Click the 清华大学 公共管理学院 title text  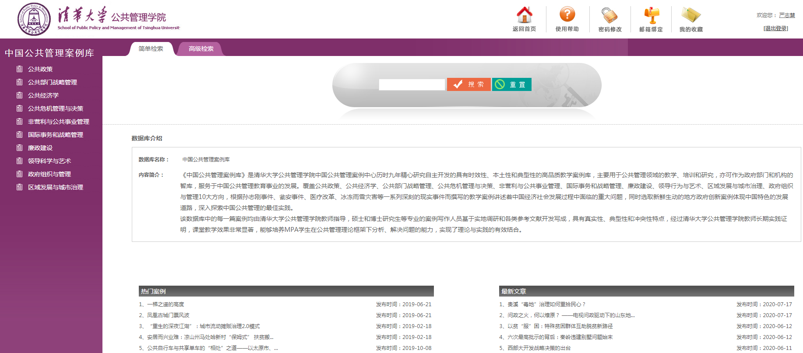pos(112,16)
